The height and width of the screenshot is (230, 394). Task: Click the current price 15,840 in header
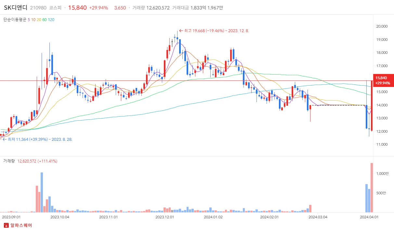(77, 7)
